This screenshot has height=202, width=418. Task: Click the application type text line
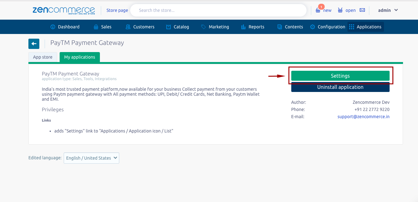pos(79,79)
